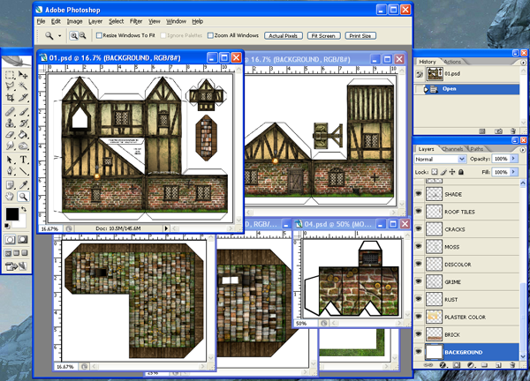Toggle BACKGROUND layer visibility eye
This screenshot has width=530, height=381.
pos(419,352)
